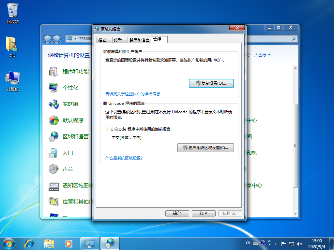The image size is (334, 250).
Task: Click the 入门 icon in Control Panel
Action: click(53, 153)
